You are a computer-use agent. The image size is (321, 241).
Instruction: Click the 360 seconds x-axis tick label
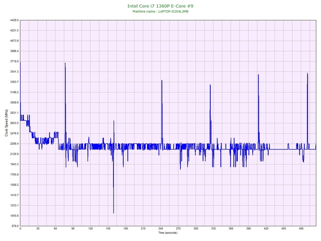[x=231, y=229]
